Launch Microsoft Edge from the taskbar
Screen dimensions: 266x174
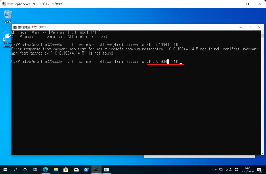(45, 170)
